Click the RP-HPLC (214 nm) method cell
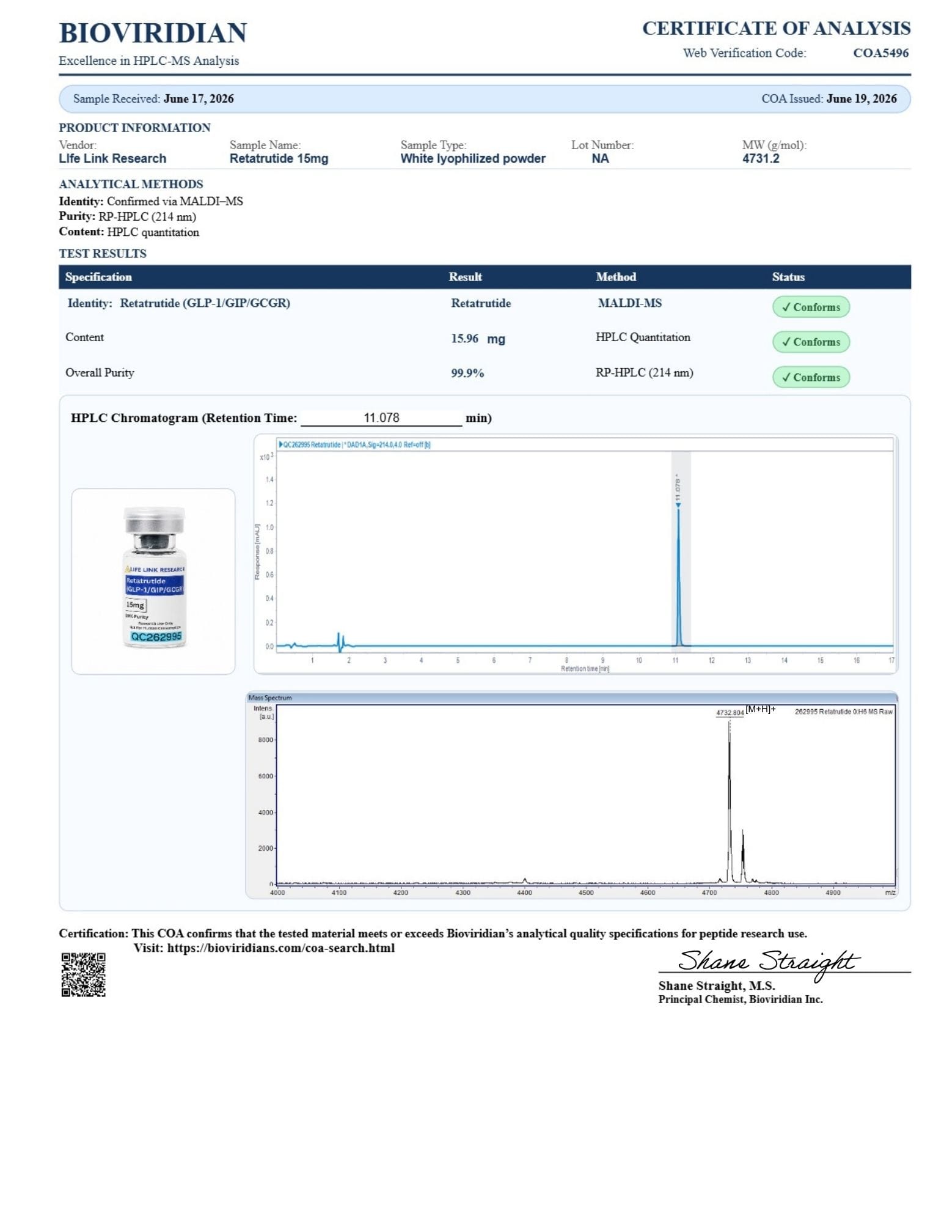The image size is (944, 1222). [x=644, y=373]
